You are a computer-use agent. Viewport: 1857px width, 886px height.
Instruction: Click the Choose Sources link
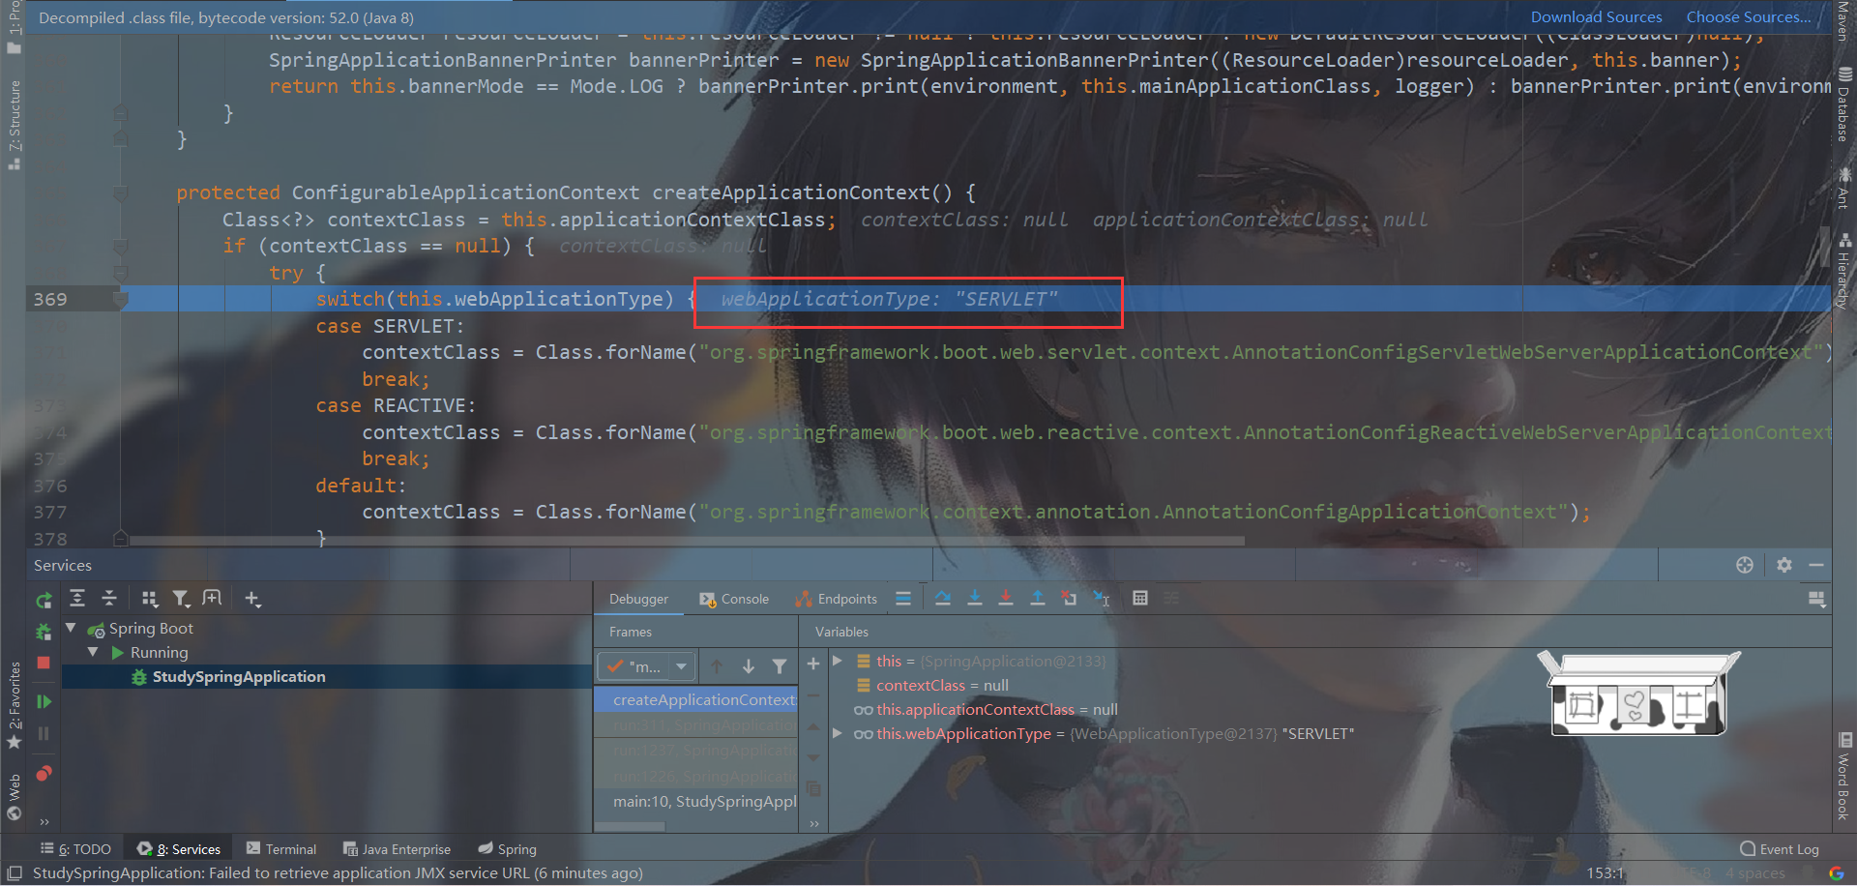1747,16
